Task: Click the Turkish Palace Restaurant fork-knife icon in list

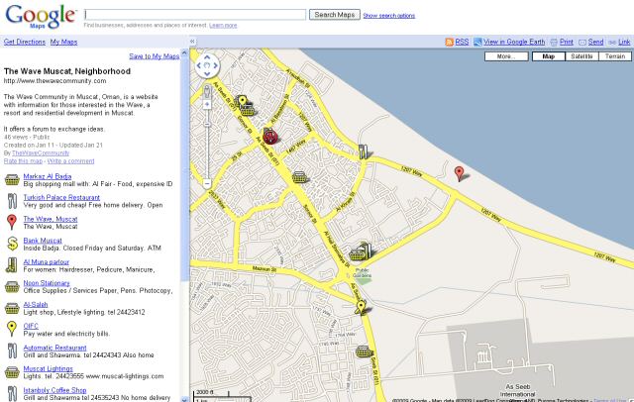Action: pyautogui.click(x=13, y=201)
